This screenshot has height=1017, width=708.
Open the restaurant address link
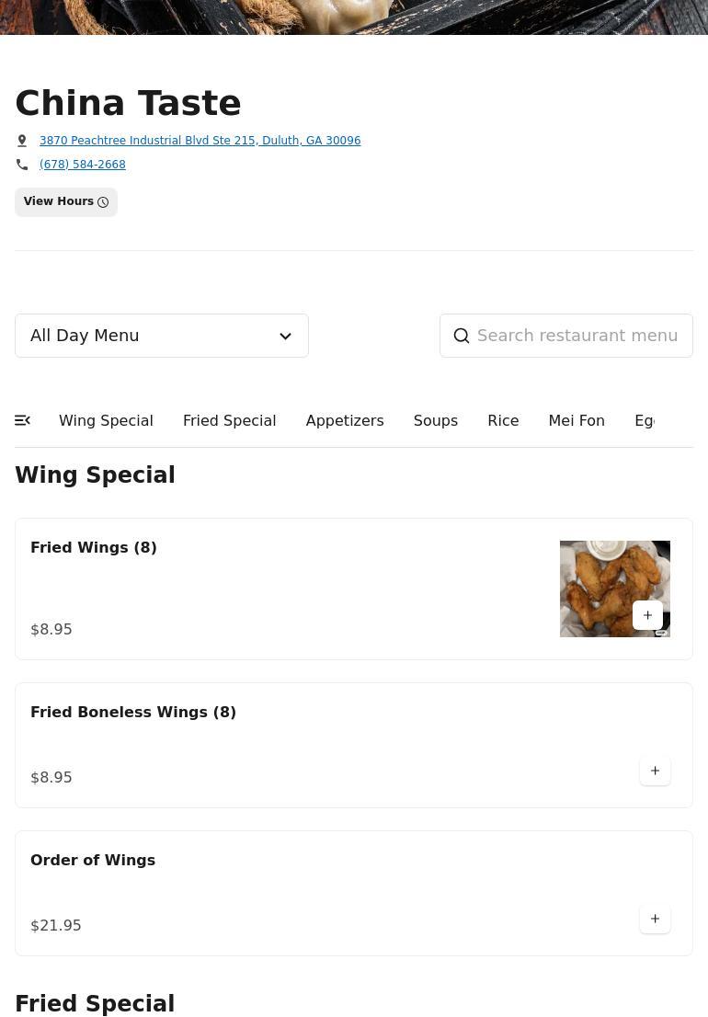pos(200,141)
